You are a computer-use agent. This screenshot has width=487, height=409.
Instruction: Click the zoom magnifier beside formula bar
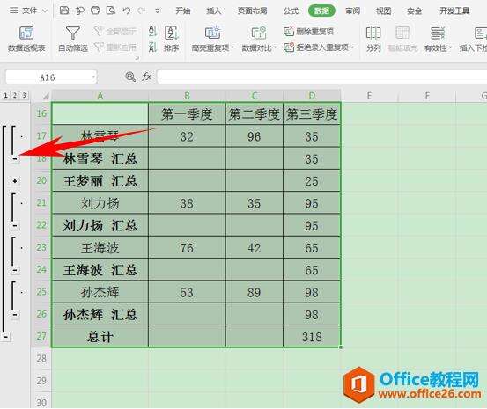tap(130, 77)
